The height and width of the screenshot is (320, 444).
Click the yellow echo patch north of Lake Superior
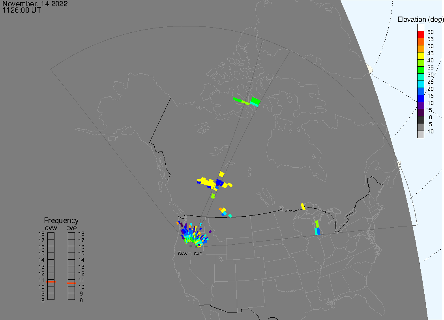[303, 207]
